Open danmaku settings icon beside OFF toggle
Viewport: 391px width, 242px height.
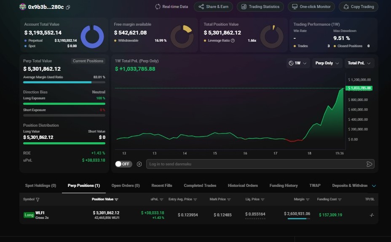[x=139, y=164]
